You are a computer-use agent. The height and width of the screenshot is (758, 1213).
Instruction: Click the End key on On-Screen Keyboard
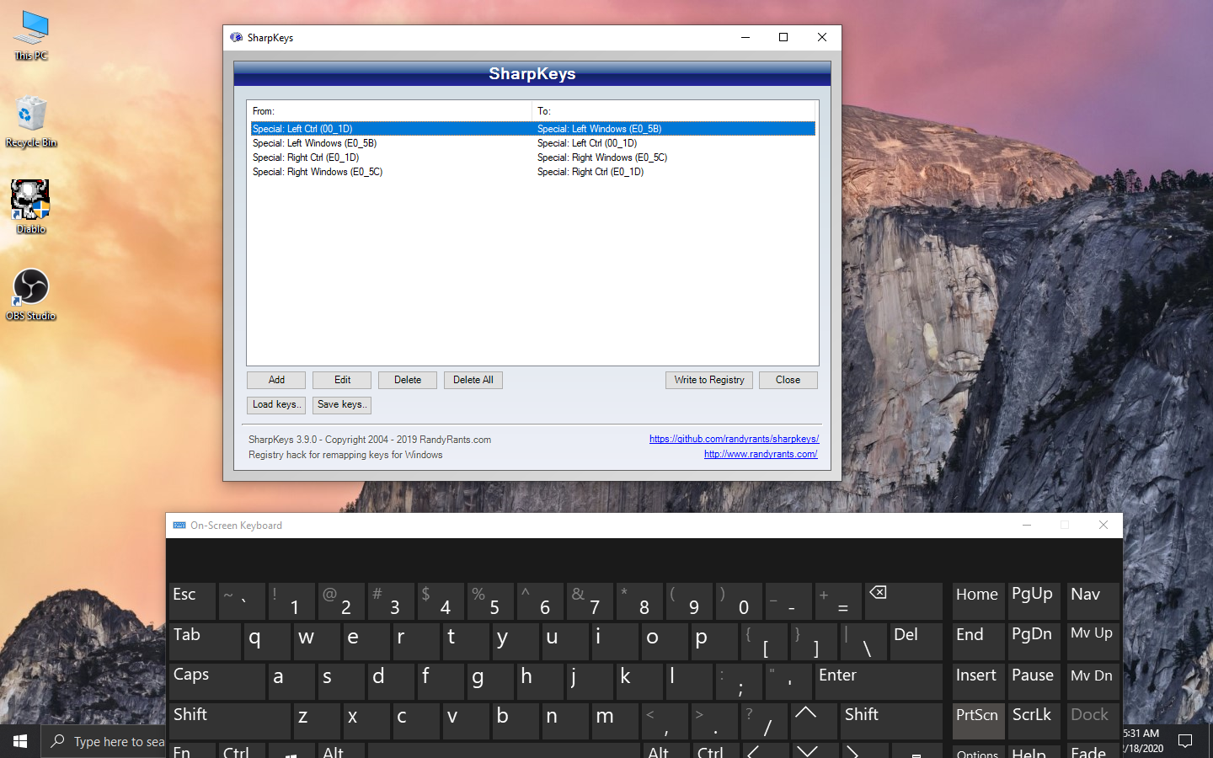[979, 641]
